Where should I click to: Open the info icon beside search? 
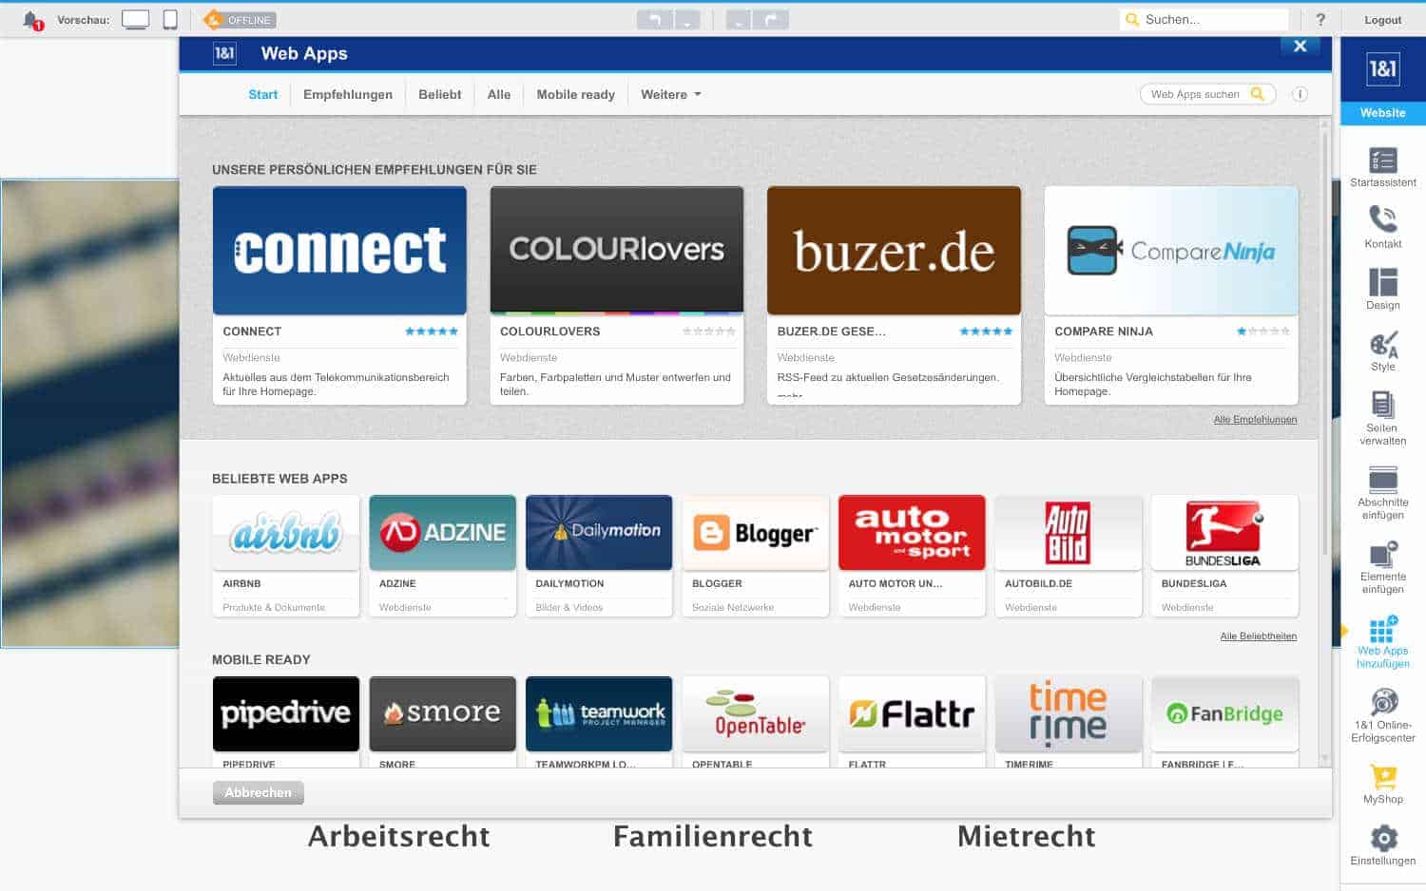(1300, 94)
